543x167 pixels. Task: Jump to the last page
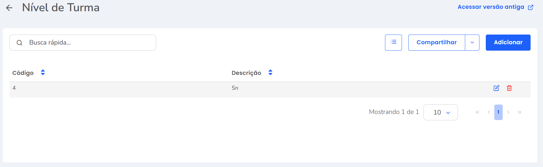[520, 112]
